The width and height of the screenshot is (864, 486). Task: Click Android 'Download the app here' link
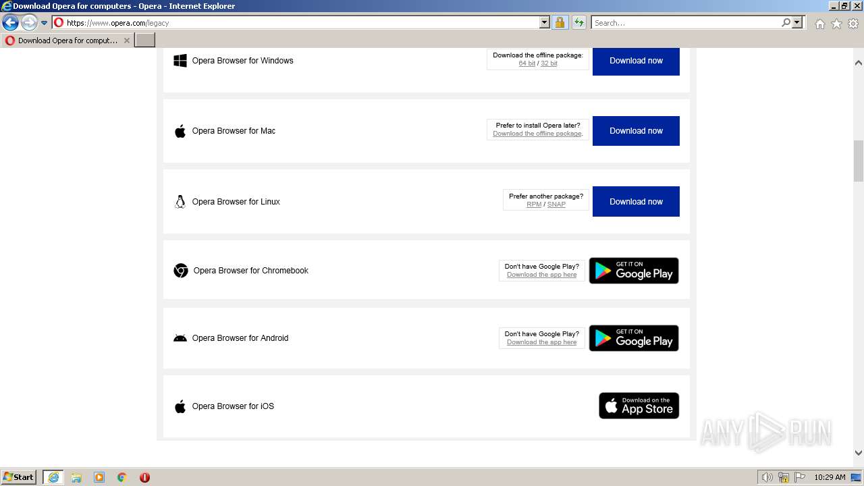[542, 342]
